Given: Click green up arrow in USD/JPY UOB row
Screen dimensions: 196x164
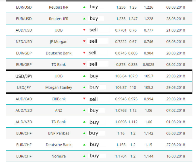Looking at the screenshot, I should tap(84, 76).
